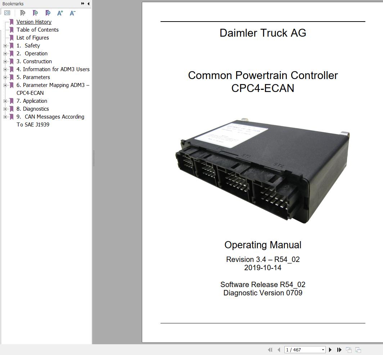
Task: Open the Version History bookmark
Action: click(x=34, y=22)
